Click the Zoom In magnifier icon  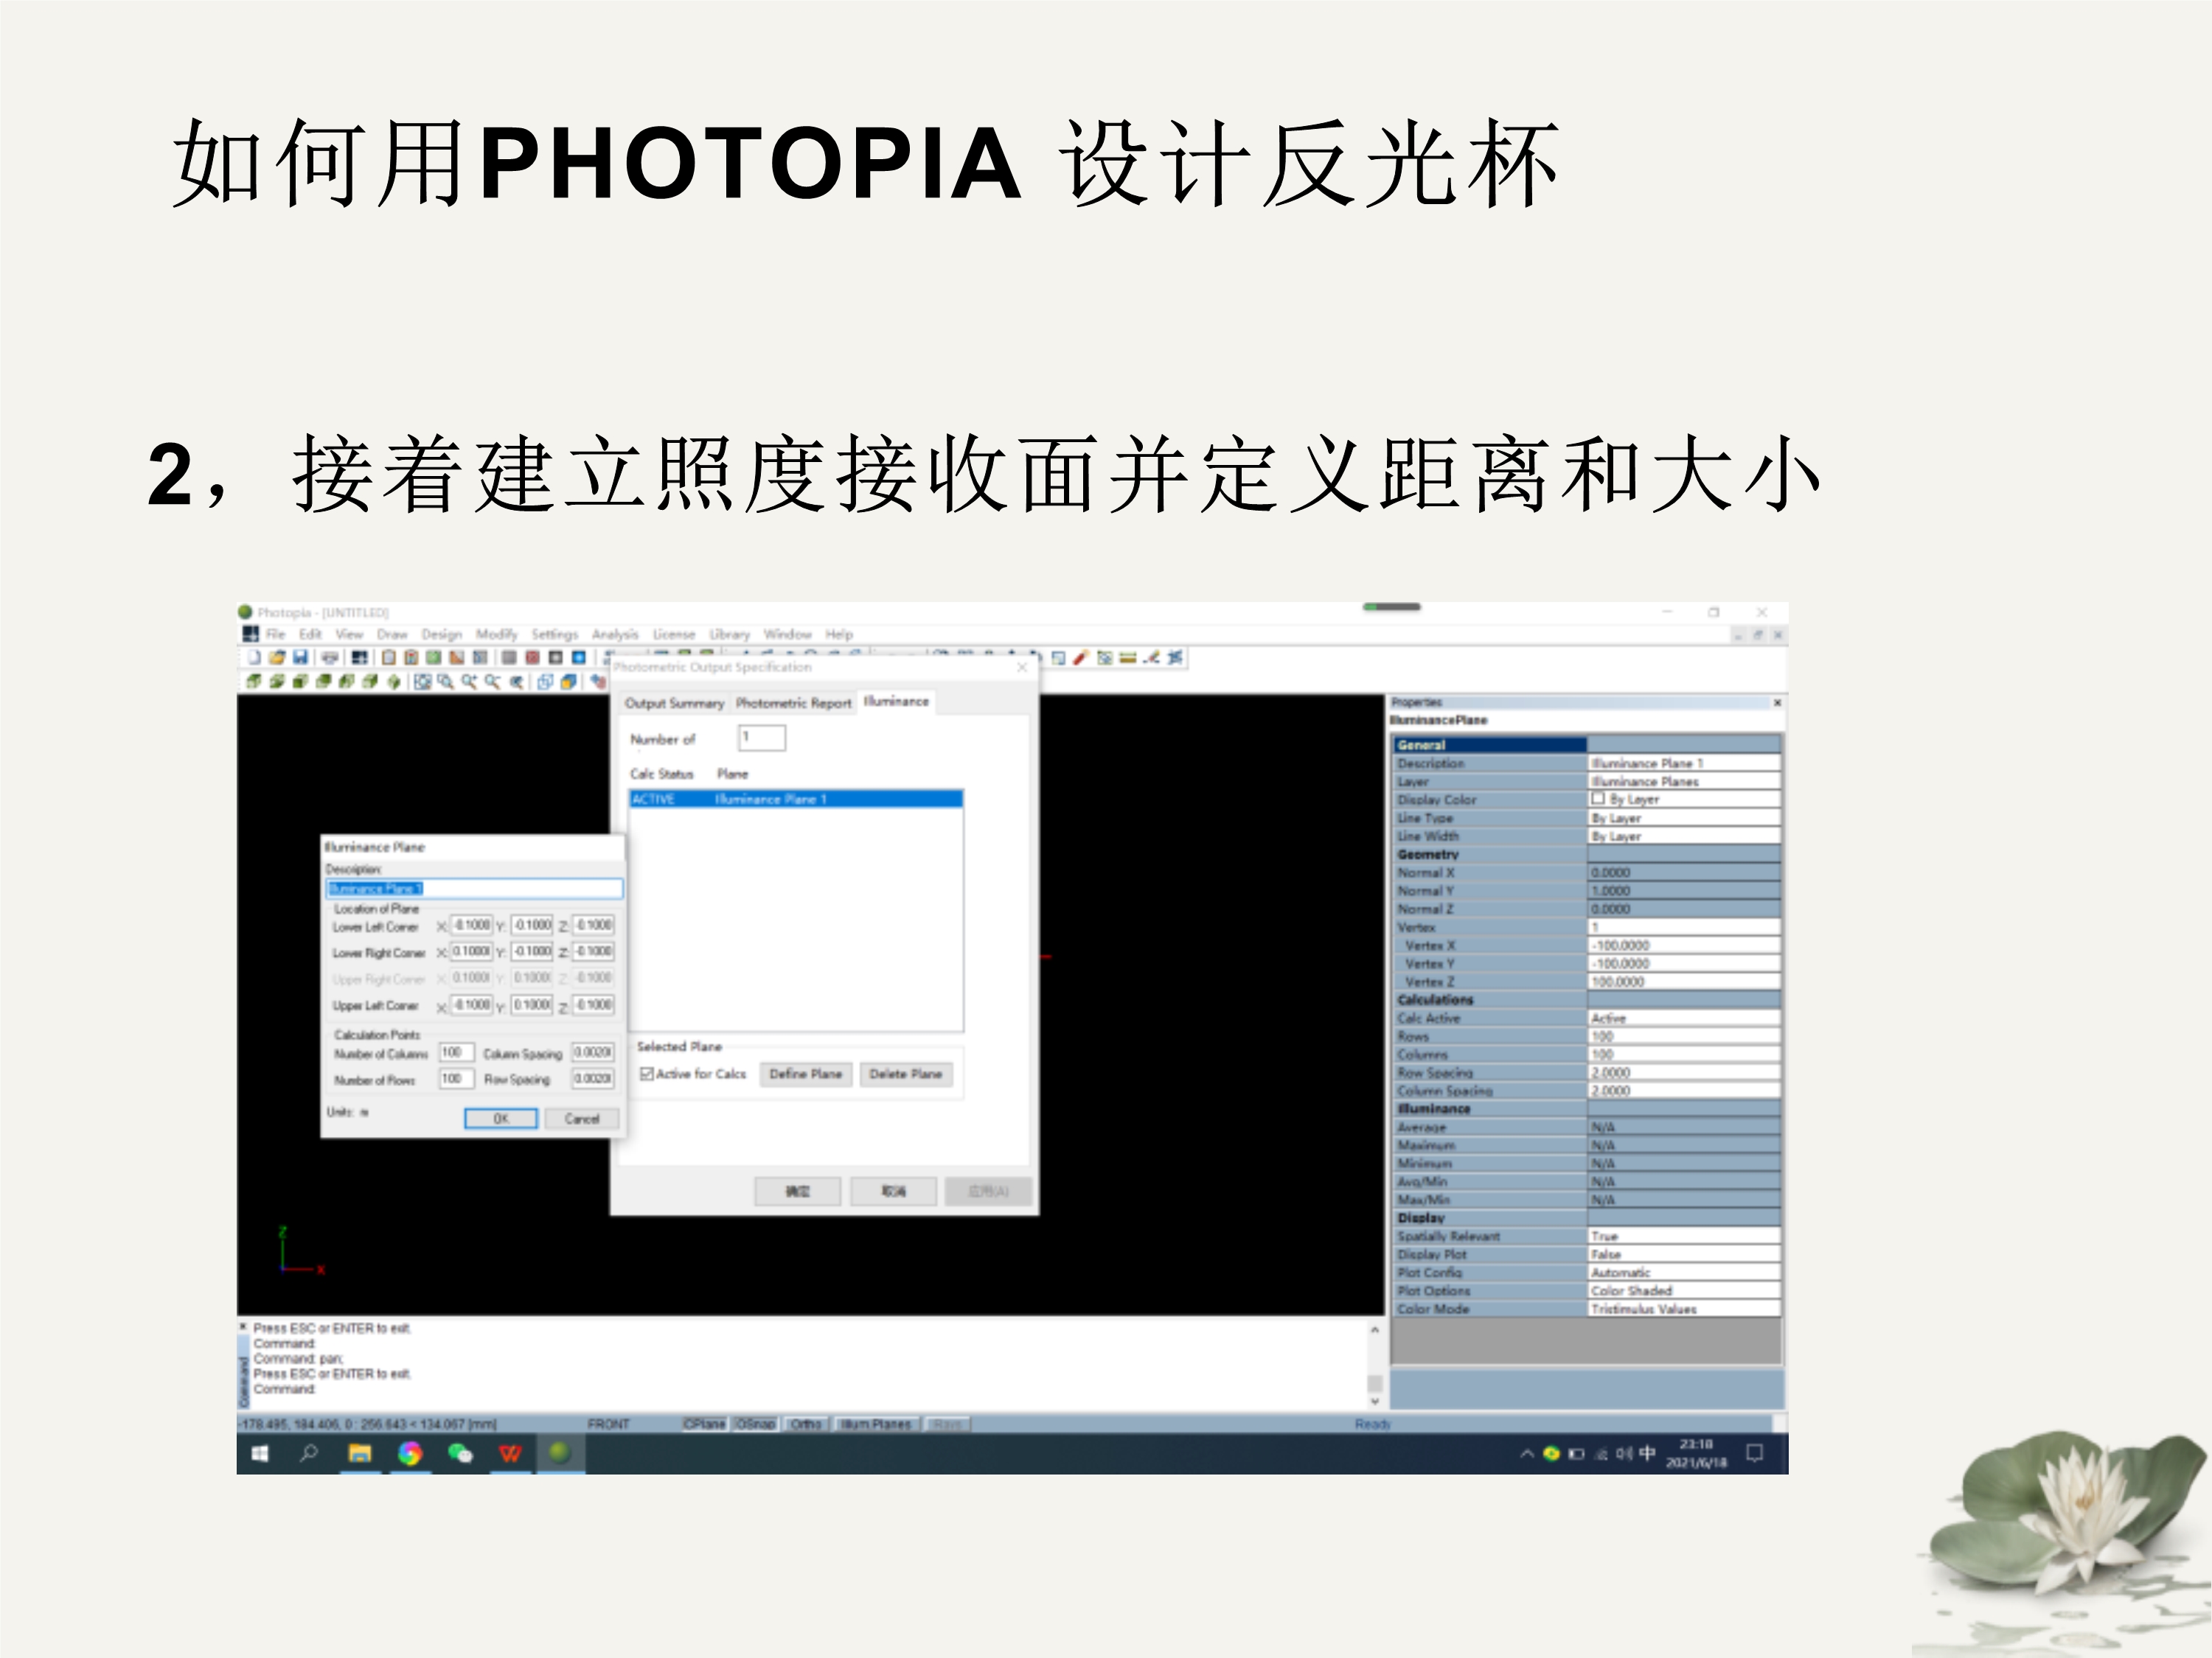(468, 682)
